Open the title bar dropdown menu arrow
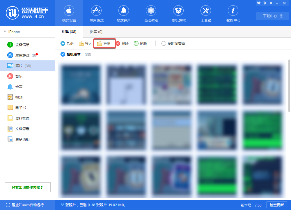Screen dimensions: 291x210 (x=271, y=3)
